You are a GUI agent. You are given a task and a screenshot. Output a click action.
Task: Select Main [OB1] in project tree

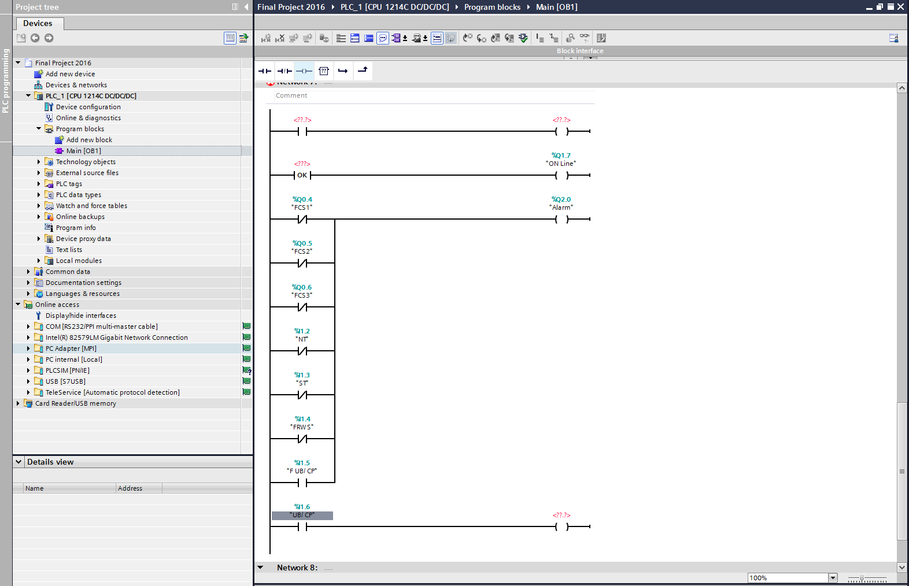click(84, 151)
